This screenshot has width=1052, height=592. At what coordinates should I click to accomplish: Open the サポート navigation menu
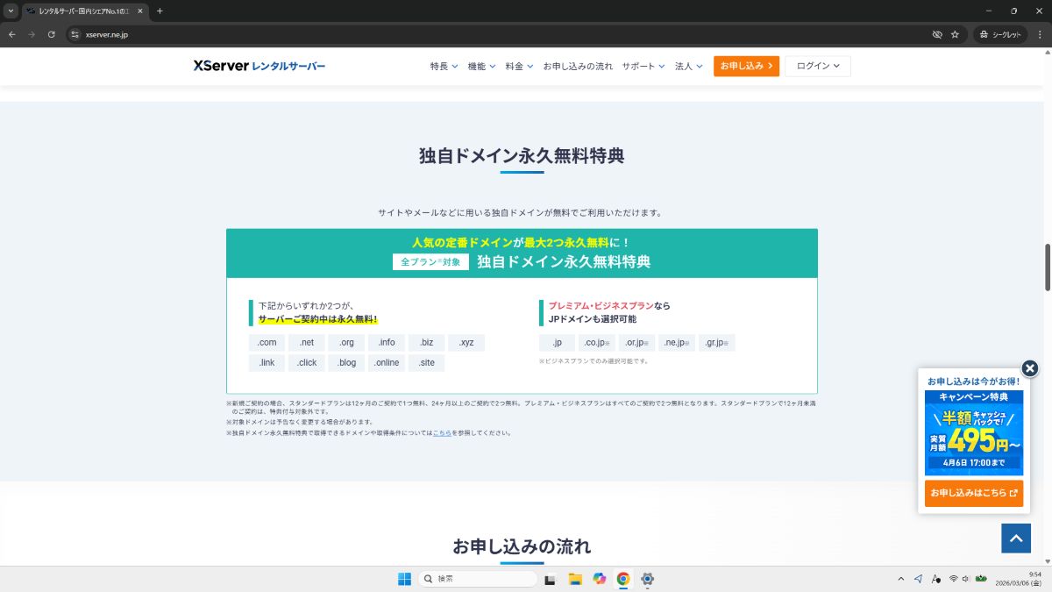(643, 66)
